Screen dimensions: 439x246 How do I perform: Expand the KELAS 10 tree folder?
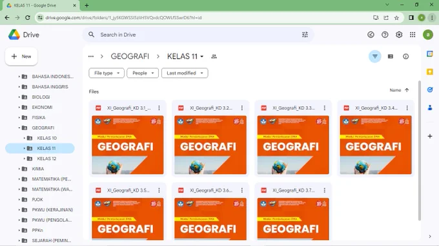pos(25,138)
